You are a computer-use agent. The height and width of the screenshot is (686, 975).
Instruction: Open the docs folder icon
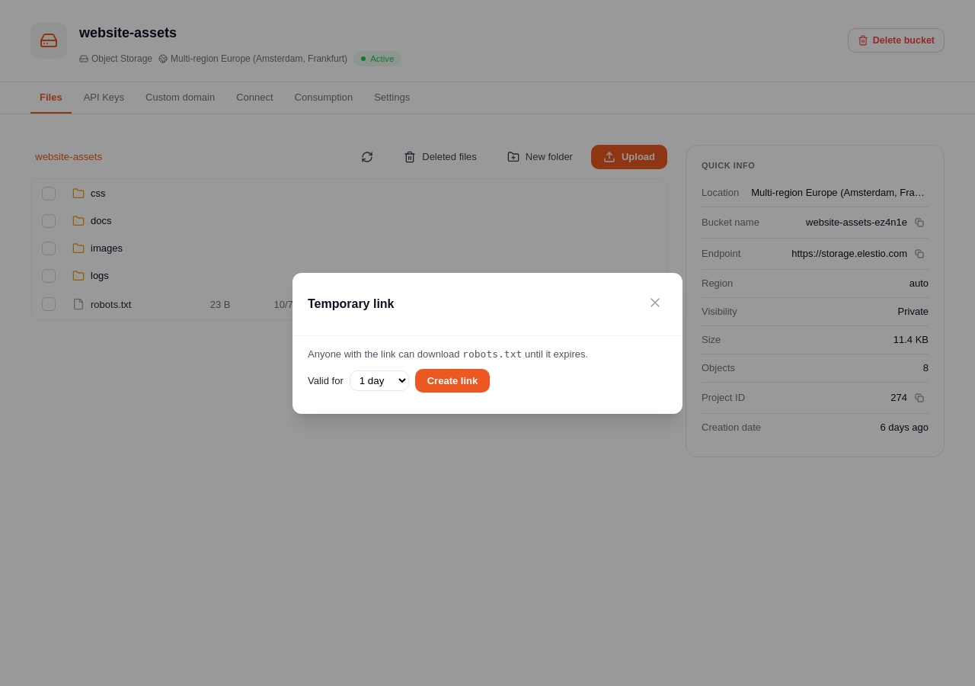tap(78, 221)
